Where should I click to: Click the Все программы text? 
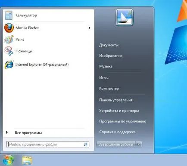coord(28,133)
